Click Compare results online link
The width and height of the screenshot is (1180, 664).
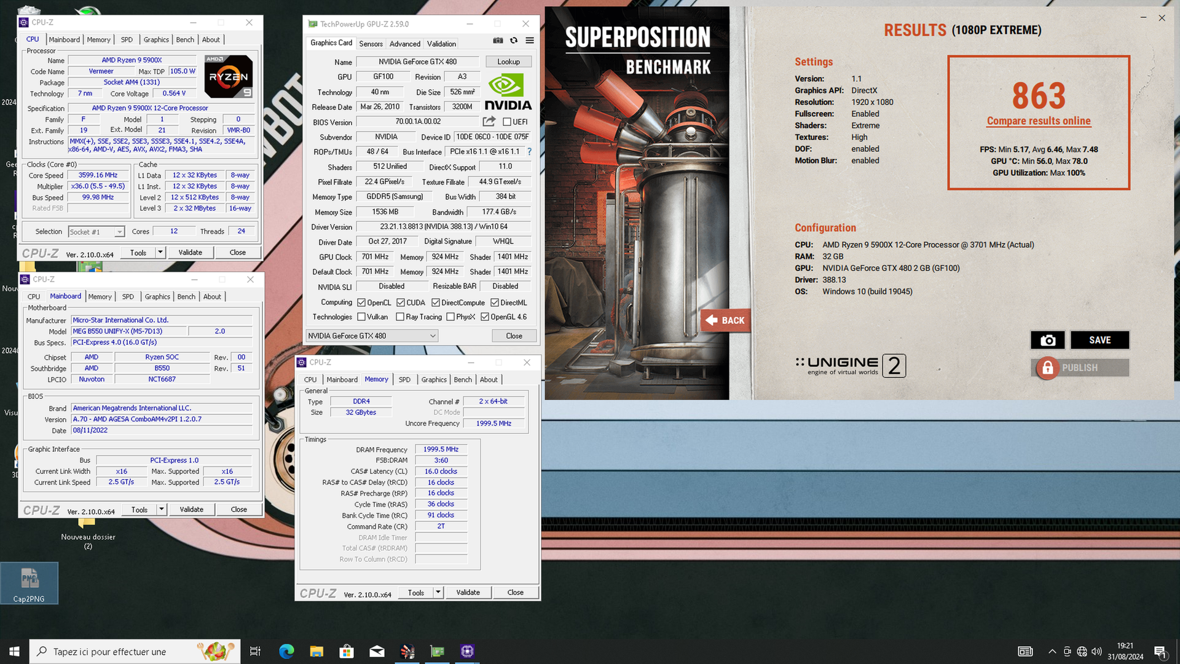pos(1039,121)
